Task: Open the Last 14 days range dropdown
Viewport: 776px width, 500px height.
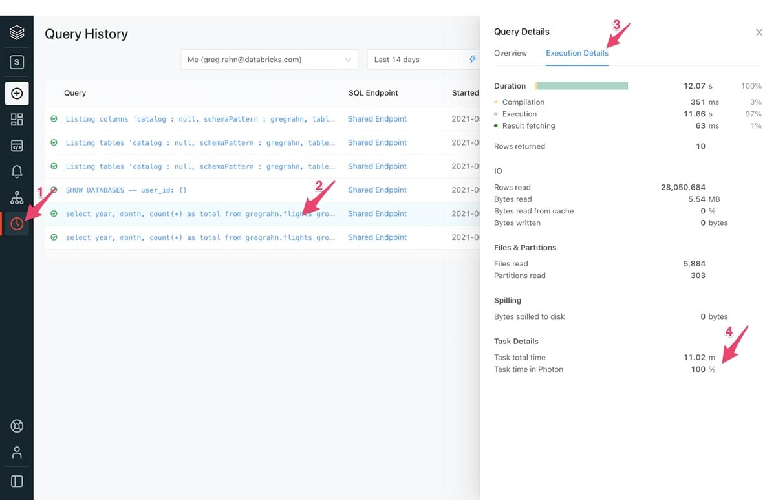Action: (416, 60)
